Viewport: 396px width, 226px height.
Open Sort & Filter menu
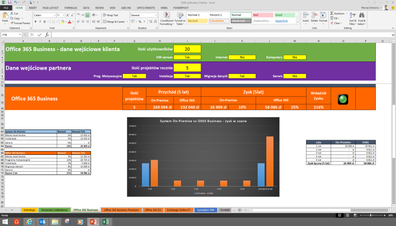point(353,19)
